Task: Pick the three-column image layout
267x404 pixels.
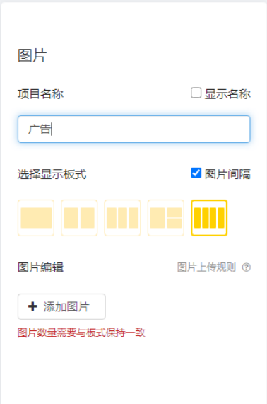Action: [122, 218]
